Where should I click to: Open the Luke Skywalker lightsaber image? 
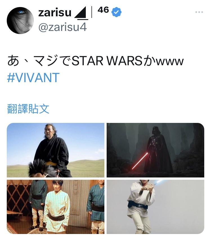[x=155, y=207]
